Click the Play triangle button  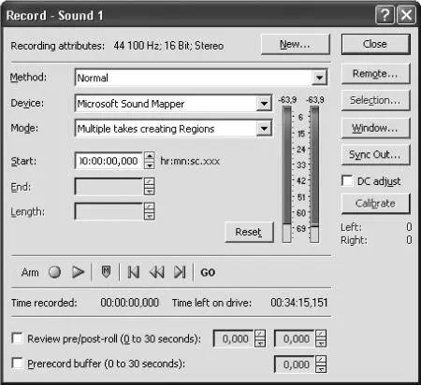78,272
